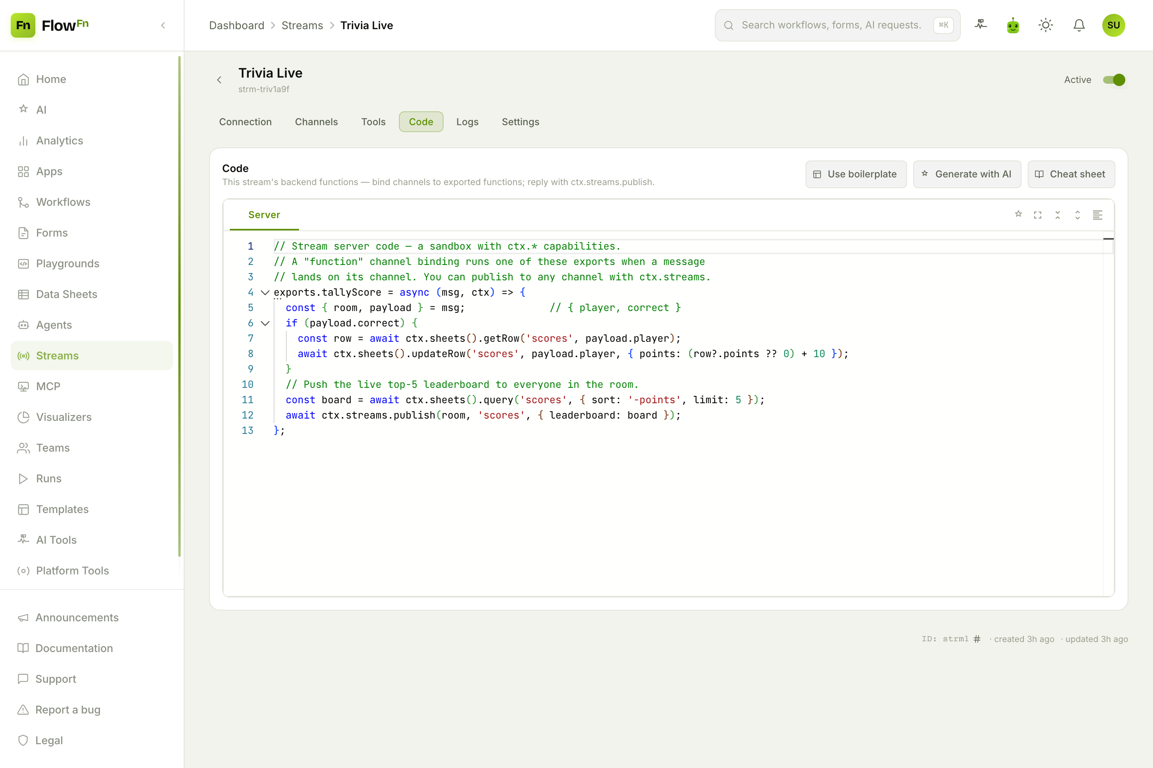Open Visualizers
1153x768 pixels.
[92, 417]
